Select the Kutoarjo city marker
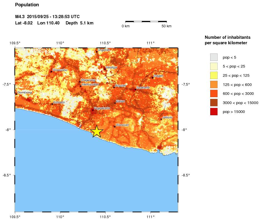The image size is (261, 221). 52,104
